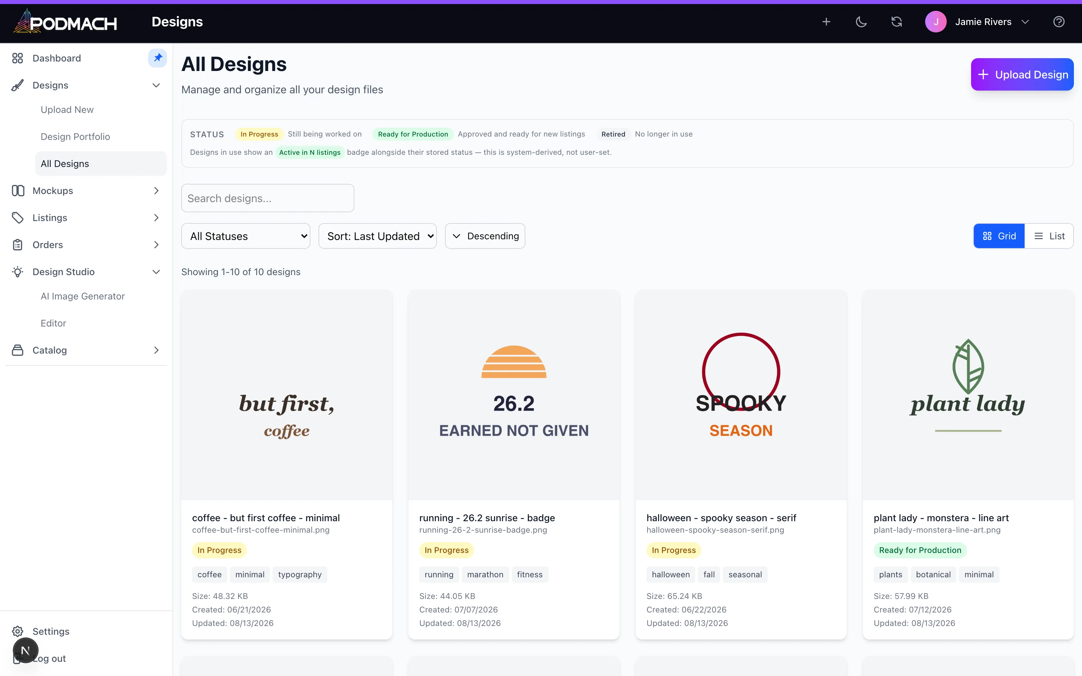The width and height of the screenshot is (1082, 676).
Task: Click the Settings gear icon
Action: (18, 631)
